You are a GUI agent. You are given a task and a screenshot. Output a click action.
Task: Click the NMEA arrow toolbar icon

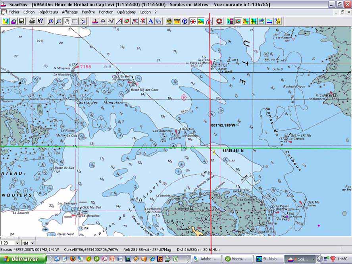(177, 21)
